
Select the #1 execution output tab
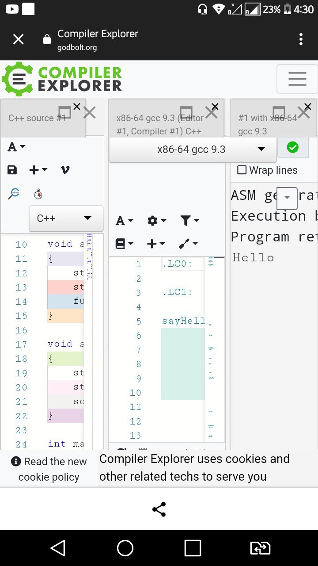267,125
